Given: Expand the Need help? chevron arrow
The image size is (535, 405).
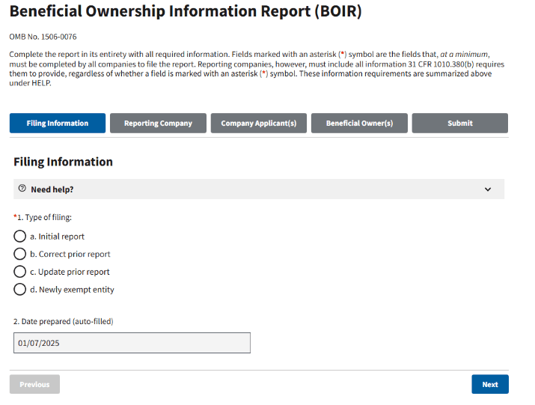Looking at the screenshot, I should (488, 189).
